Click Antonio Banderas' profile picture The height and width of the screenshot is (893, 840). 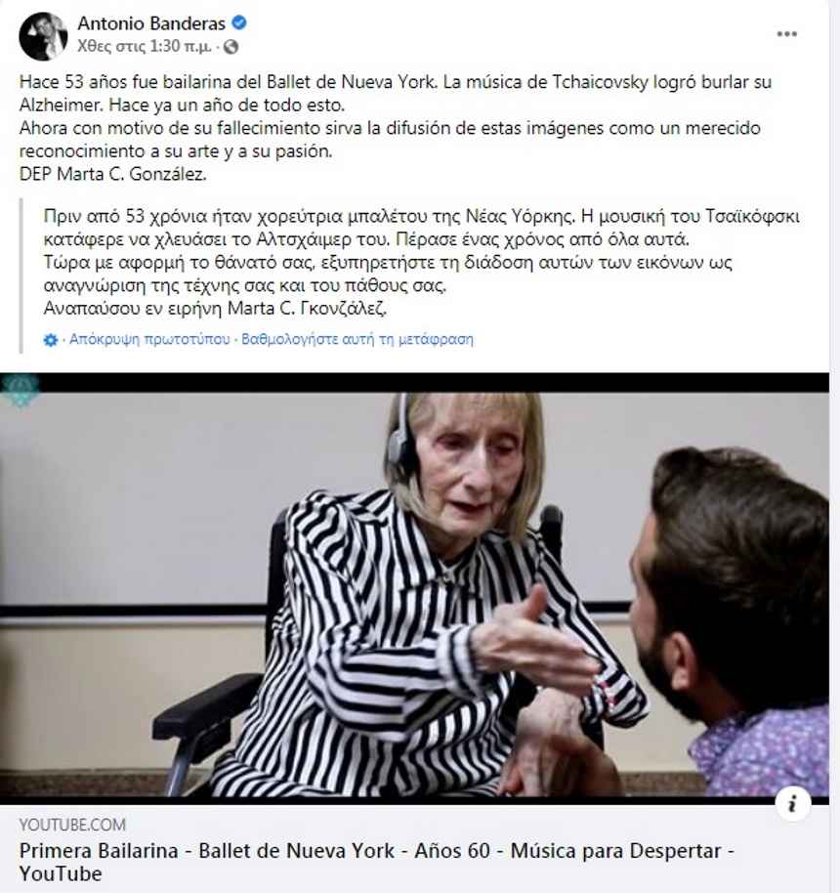43,36
